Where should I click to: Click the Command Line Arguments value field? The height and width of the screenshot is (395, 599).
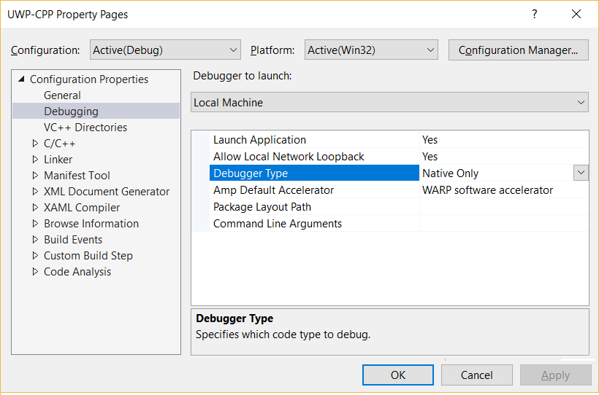(x=504, y=224)
